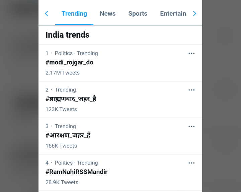
Task: Click the 2.17M Tweets count
Action: (x=63, y=73)
